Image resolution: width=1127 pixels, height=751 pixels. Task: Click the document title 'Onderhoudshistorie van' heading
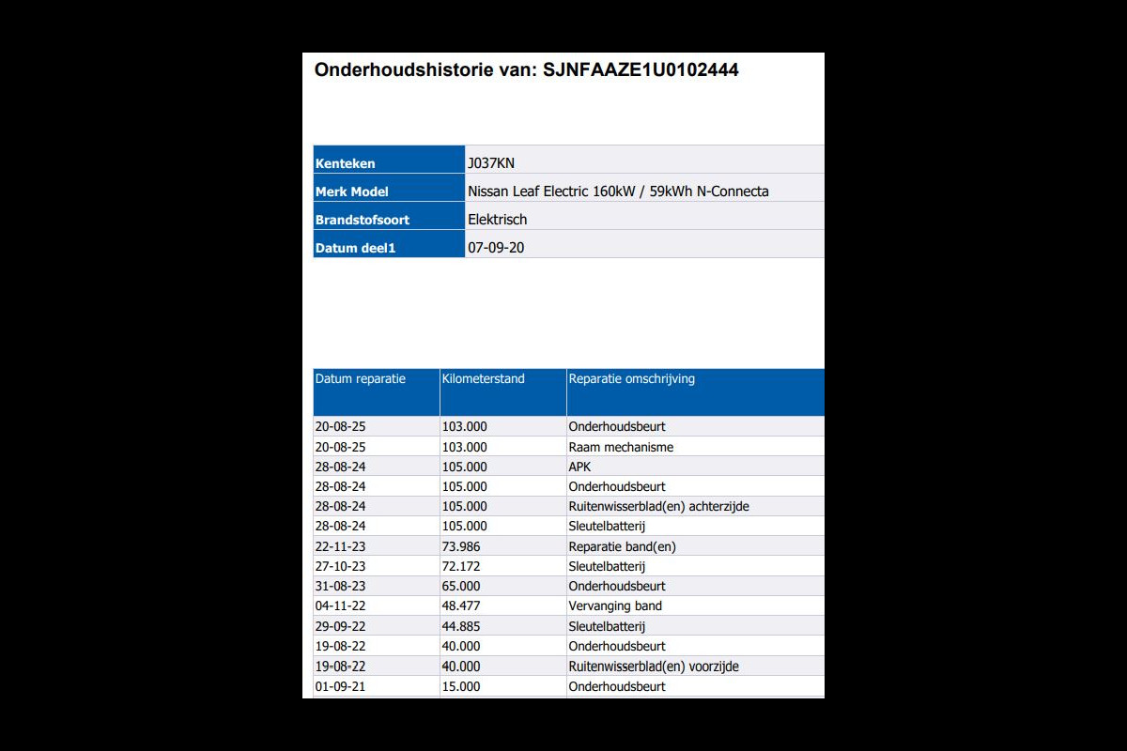pos(526,70)
